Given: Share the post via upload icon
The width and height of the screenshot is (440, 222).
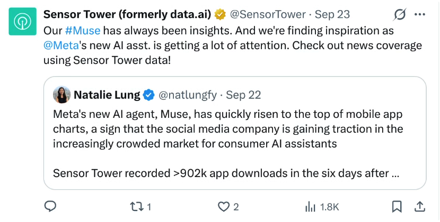Looking at the screenshot, I should click(x=419, y=207).
